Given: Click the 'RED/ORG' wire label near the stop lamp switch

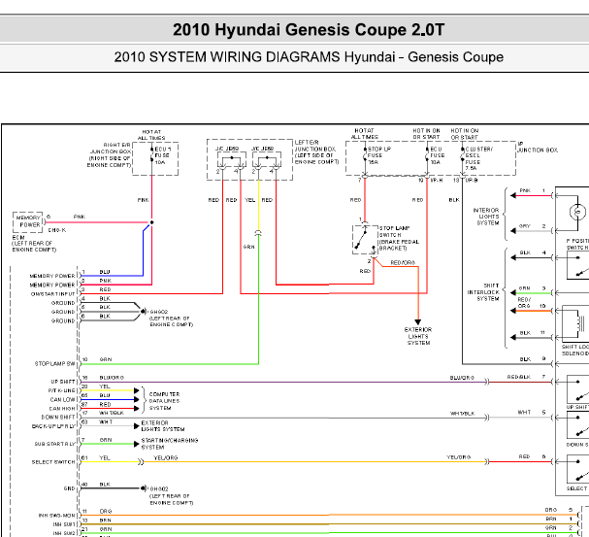Looking at the screenshot, I should (403, 263).
